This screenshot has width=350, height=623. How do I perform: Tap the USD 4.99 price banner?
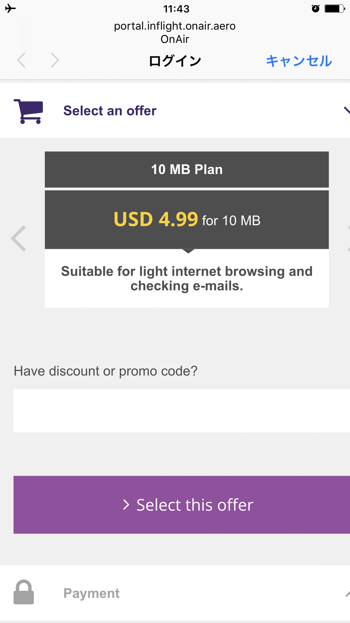(187, 220)
